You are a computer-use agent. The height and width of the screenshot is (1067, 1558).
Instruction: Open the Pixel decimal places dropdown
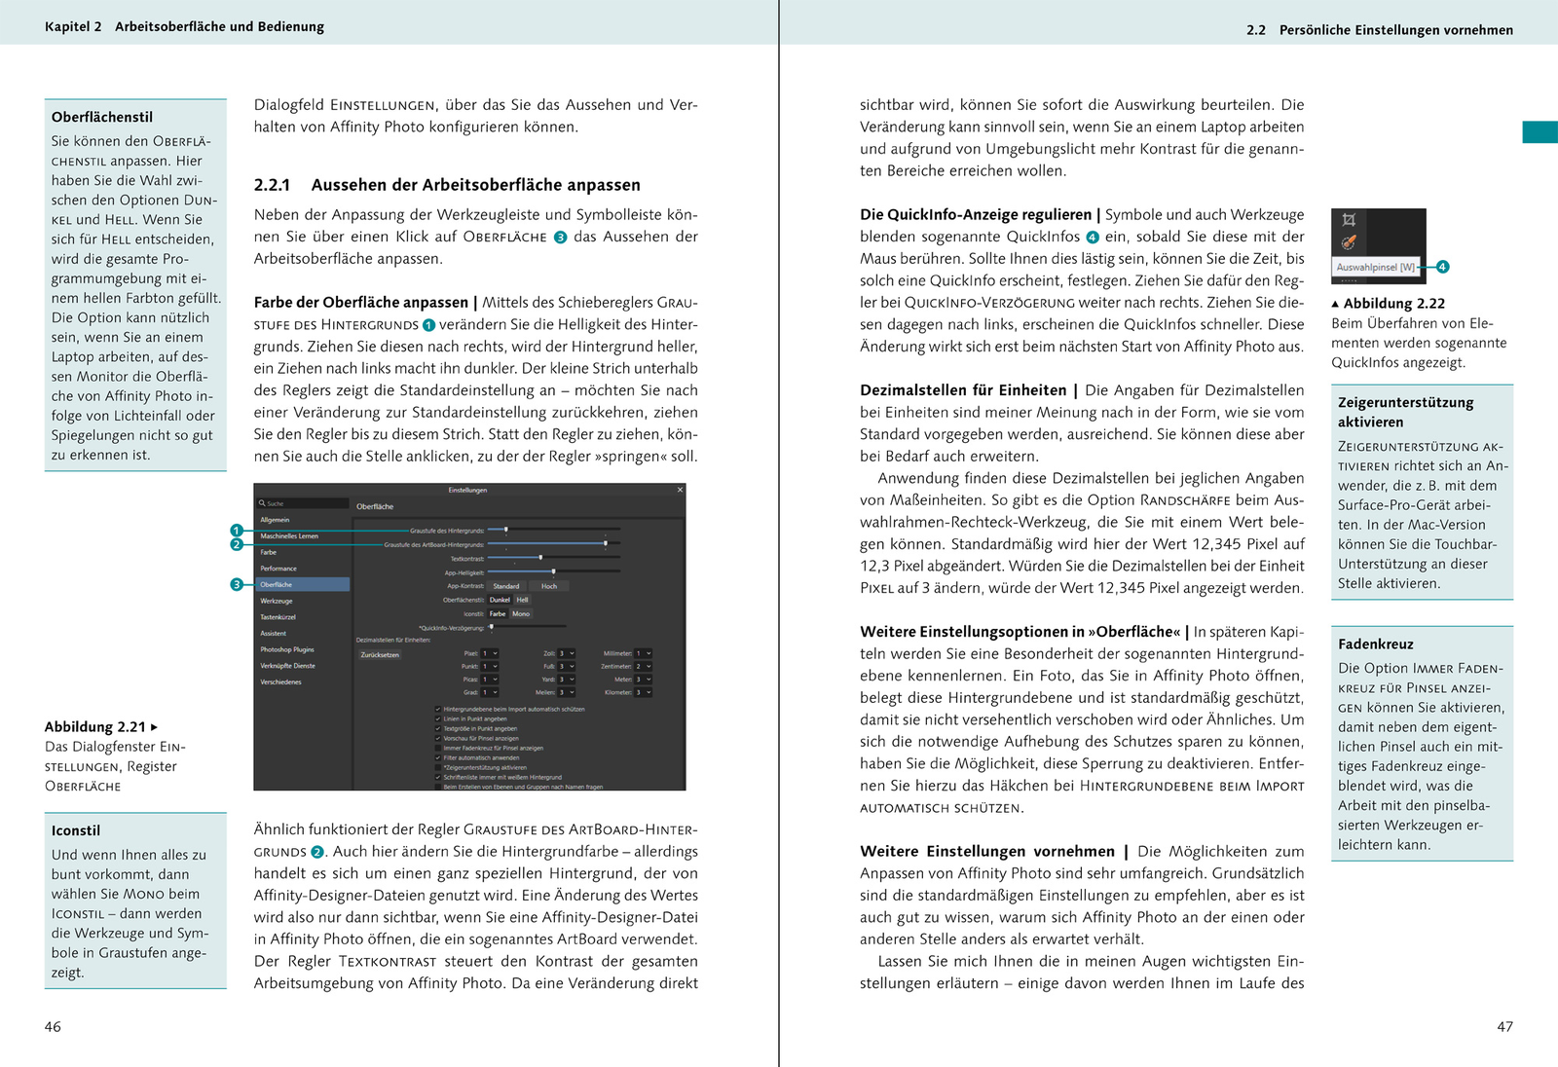490,653
